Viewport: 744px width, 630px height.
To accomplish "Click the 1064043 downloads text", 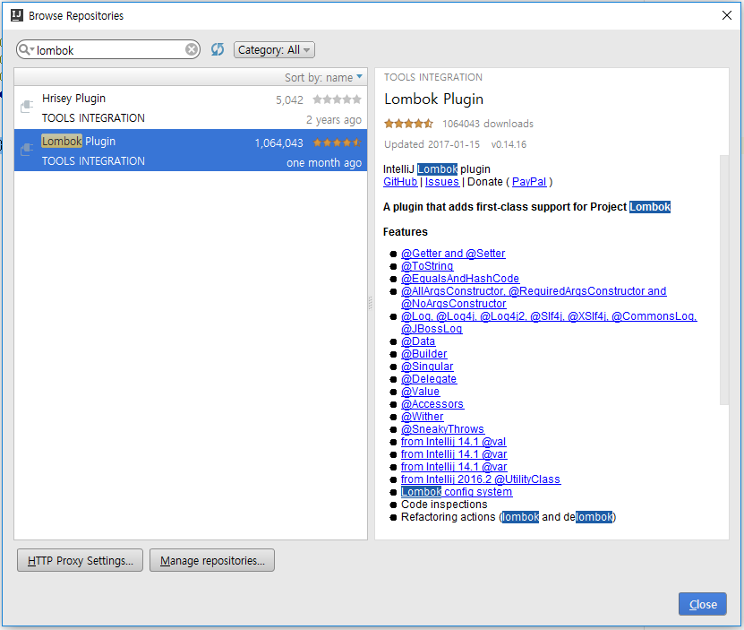I will pos(488,124).
